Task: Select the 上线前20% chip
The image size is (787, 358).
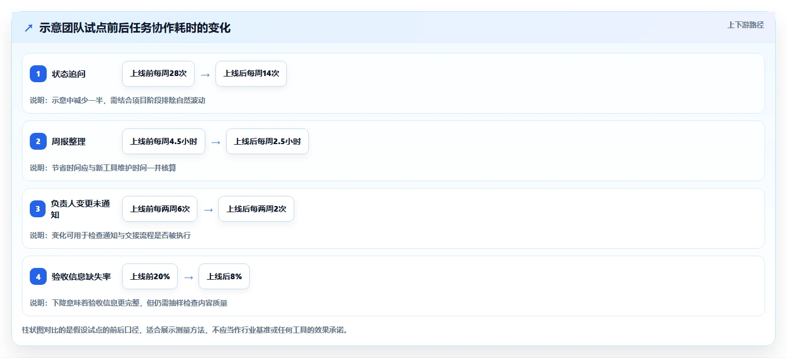Action: 150,276
